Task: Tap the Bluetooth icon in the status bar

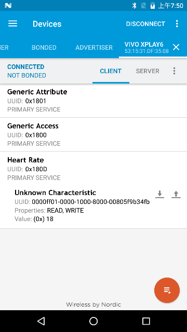Action: point(134,6)
